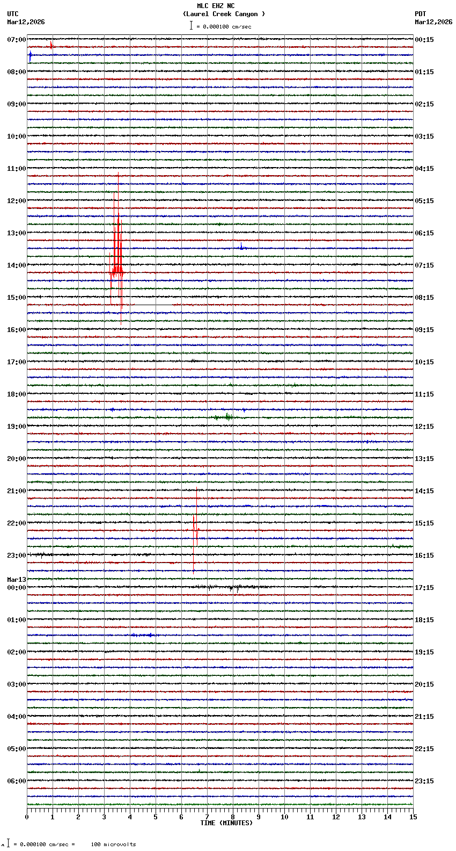456x851 pixels.
Task: Click the '10' tick label on time axis
Action: [284, 817]
